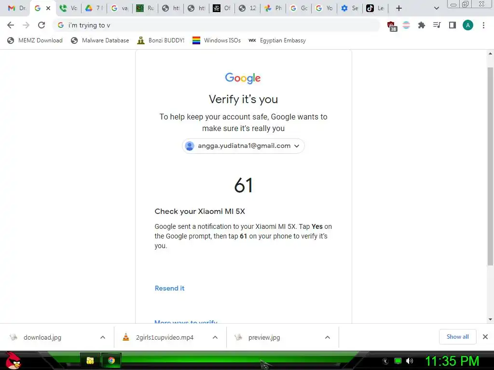Open a new tab with the plus button
Image resolution: width=494 pixels, height=370 pixels.
(x=398, y=8)
